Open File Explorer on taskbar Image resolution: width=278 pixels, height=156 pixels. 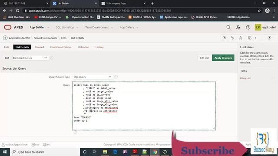point(105,152)
